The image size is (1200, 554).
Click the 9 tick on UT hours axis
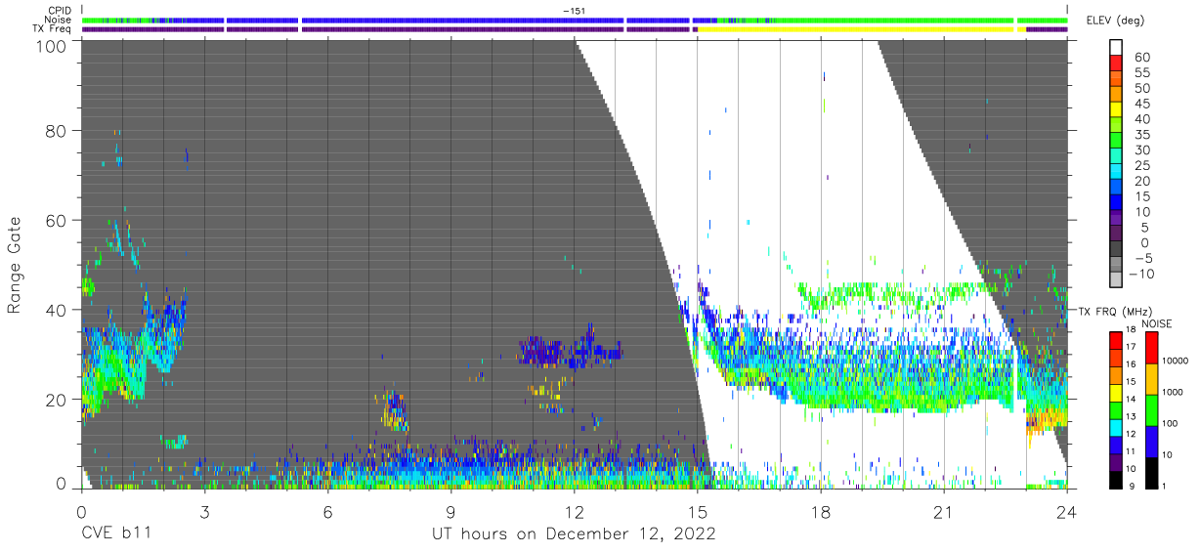click(x=450, y=511)
